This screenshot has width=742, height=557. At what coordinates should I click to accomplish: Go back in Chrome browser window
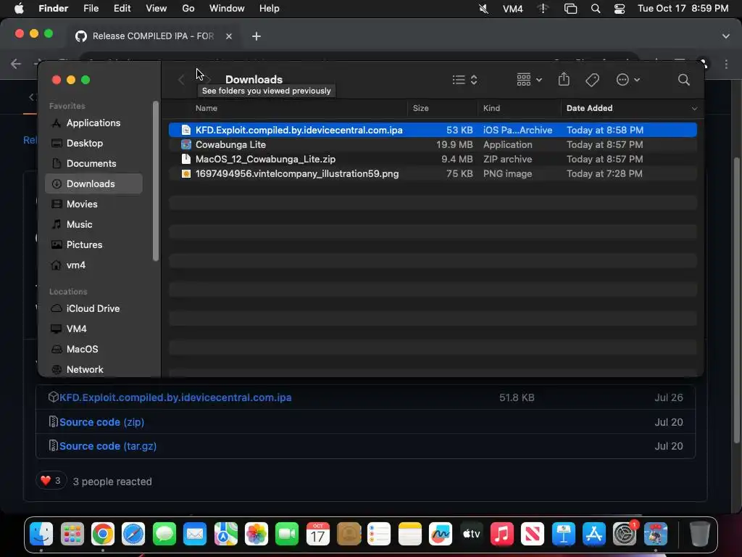click(16, 64)
